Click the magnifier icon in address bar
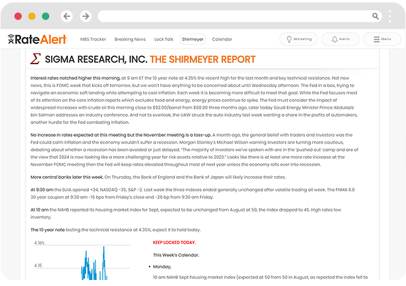 click(376, 17)
